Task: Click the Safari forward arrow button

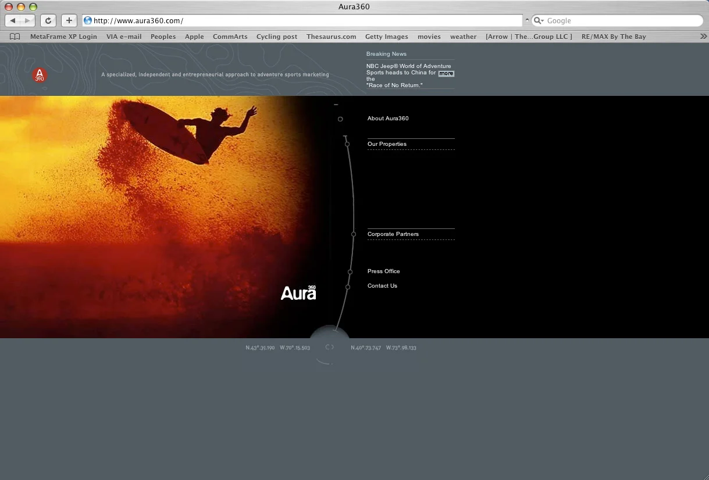Action: click(28, 20)
